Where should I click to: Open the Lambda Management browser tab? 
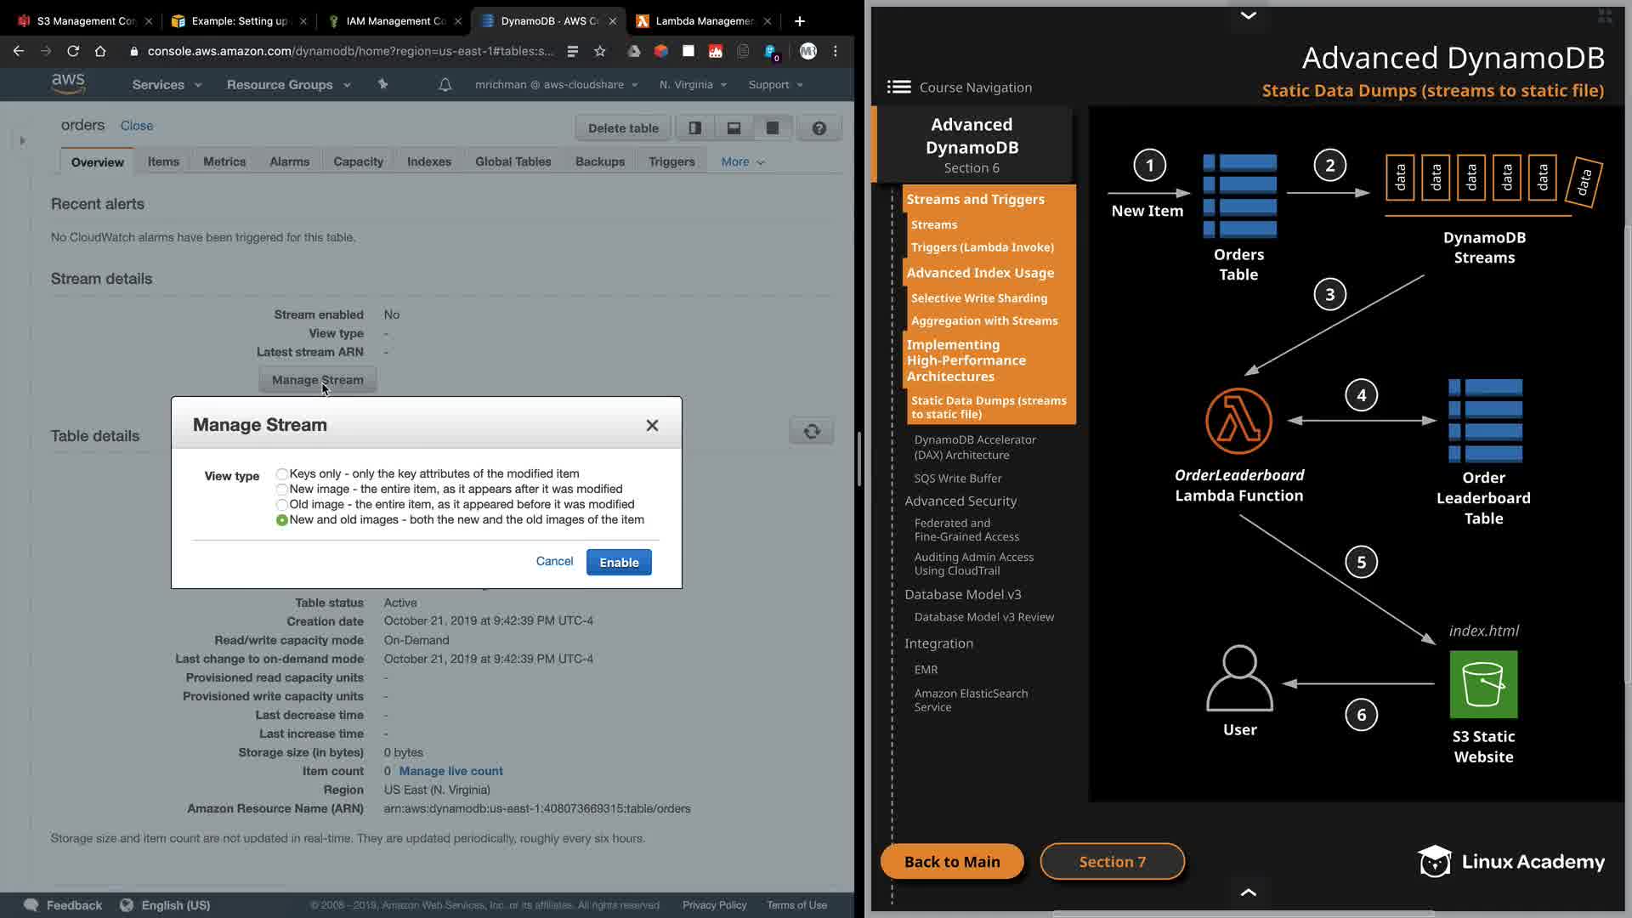[702, 20]
